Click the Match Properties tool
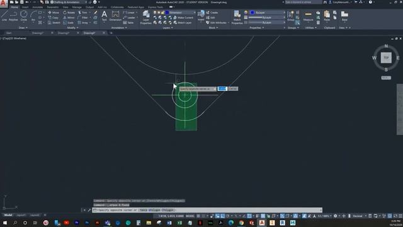This screenshot has width=403, height=227. (x=237, y=17)
